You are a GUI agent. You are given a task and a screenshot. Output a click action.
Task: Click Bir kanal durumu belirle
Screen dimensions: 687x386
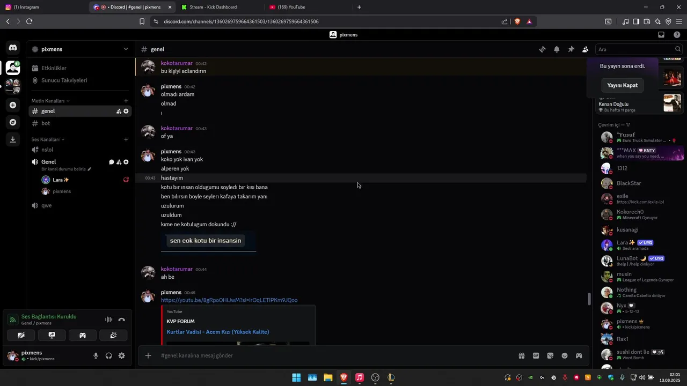coord(67,169)
